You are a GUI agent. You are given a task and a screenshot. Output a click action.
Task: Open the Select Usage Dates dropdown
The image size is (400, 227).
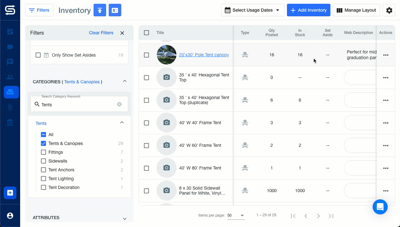click(253, 10)
